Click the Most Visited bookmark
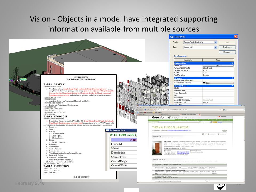 140,113
